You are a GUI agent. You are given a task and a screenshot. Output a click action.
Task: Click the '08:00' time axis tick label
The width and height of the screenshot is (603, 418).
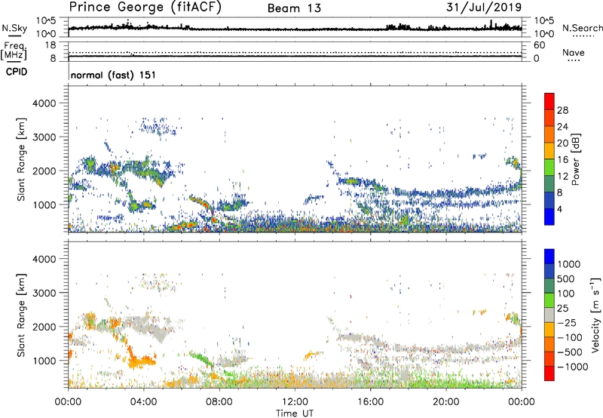click(x=219, y=402)
